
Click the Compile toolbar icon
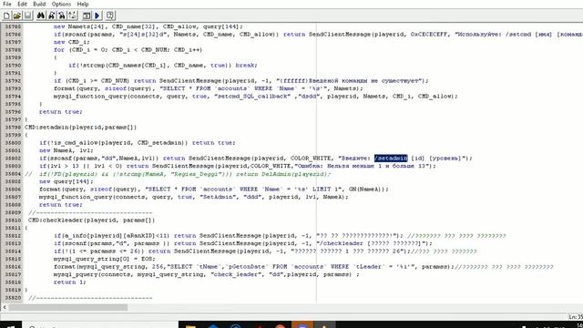coord(87,15)
